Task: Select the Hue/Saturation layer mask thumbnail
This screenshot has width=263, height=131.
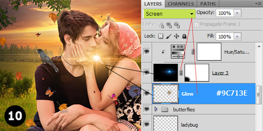Action: pyautogui.click(x=209, y=52)
